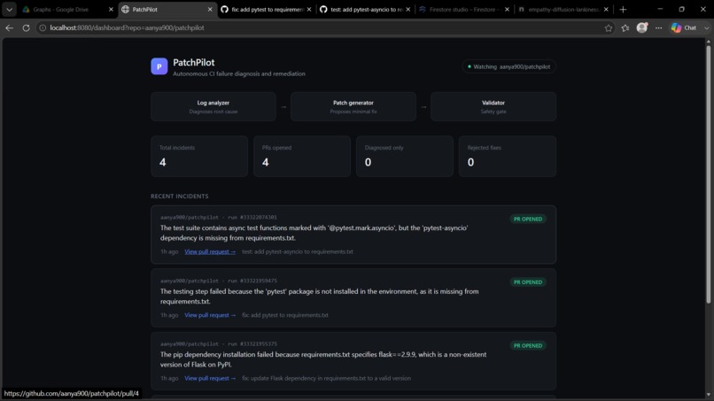Close the Firestore studio tab

508,9
